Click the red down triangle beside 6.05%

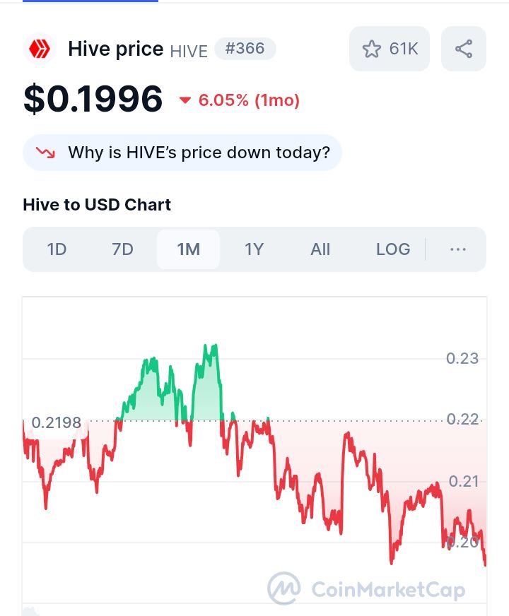click(x=185, y=100)
